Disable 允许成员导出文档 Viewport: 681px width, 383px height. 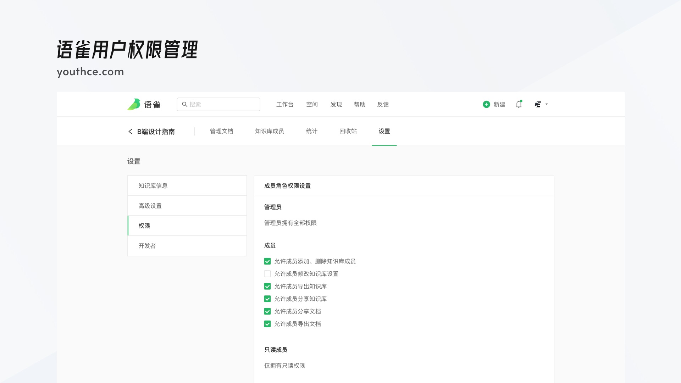[x=267, y=324]
